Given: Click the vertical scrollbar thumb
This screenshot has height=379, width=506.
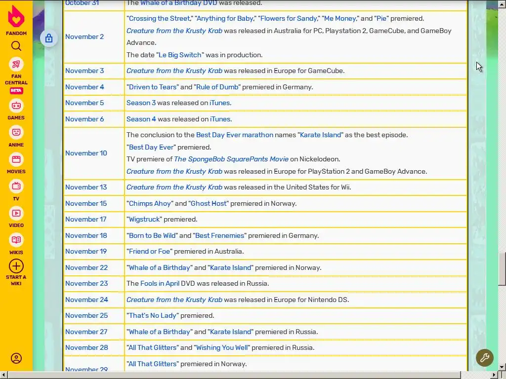Looking at the screenshot, I should [502, 269].
